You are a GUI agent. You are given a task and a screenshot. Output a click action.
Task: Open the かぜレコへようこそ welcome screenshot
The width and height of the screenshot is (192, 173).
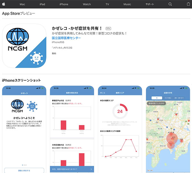click(x=24, y=129)
